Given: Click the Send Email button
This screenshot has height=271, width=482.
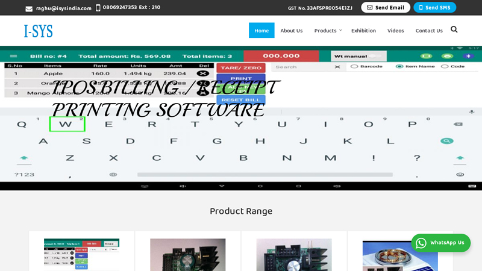Looking at the screenshot, I should (386, 7).
